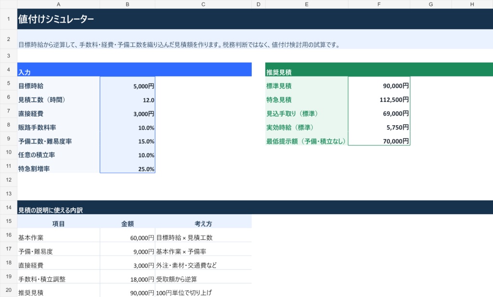Image resolution: width=493 pixels, height=297 pixels.
Task: Select the 最低提示額（予備･積立なし） label
Action: (307, 139)
